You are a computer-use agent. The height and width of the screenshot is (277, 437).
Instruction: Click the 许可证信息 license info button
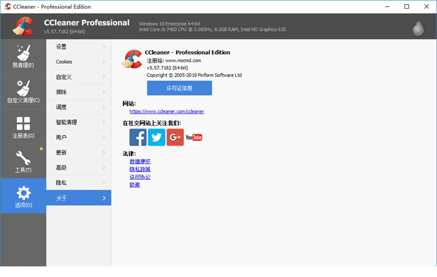(180, 88)
